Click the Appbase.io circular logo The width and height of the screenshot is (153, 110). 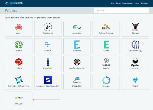(48, 27)
